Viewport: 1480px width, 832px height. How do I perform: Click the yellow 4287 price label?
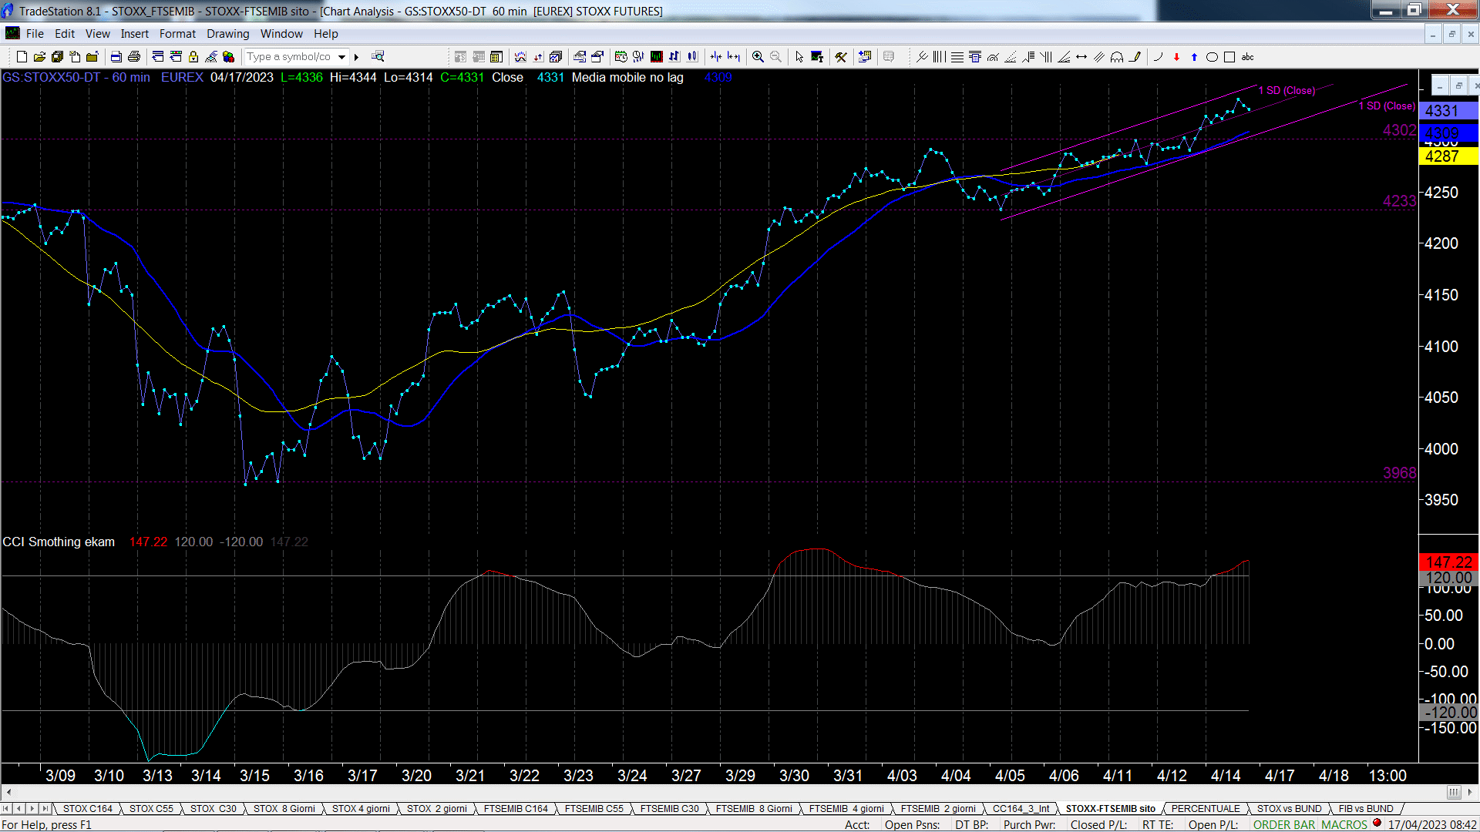point(1448,156)
